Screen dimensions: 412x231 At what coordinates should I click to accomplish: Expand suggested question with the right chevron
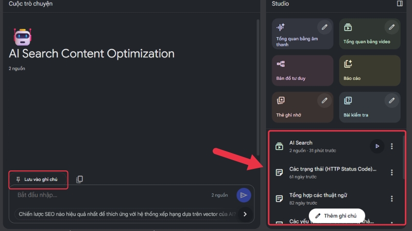pos(245,214)
